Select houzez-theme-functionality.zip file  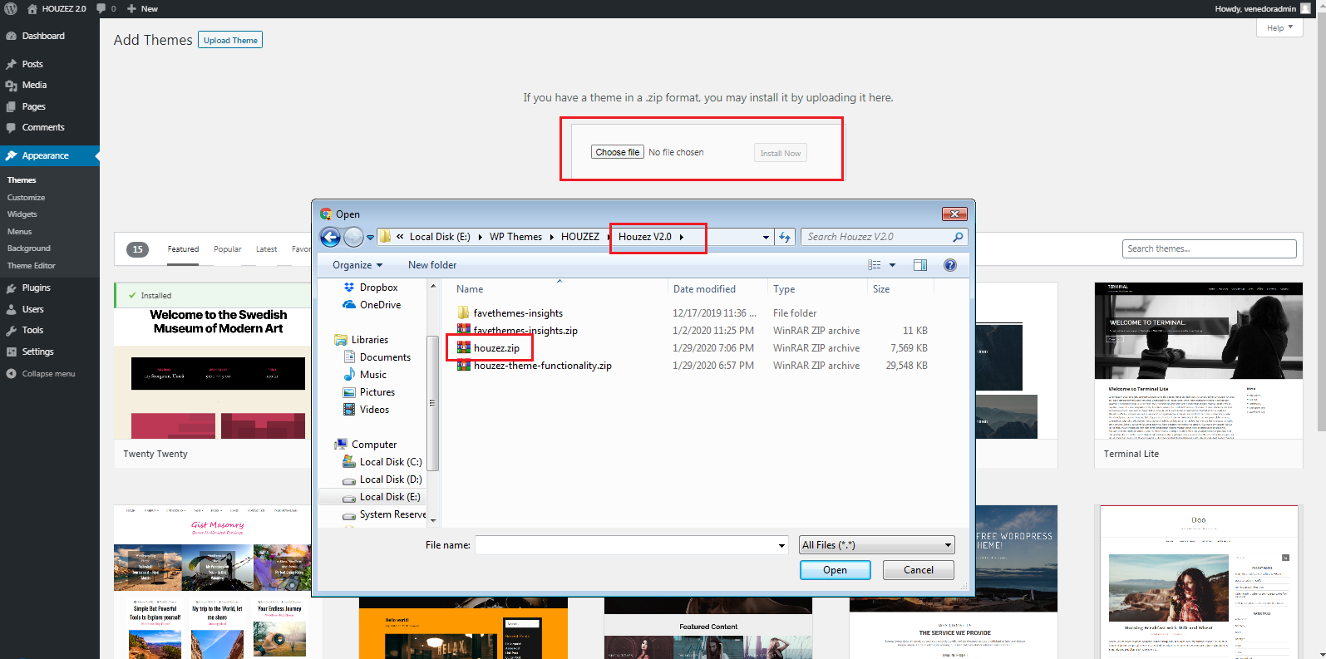pyautogui.click(x=542, y=366)
